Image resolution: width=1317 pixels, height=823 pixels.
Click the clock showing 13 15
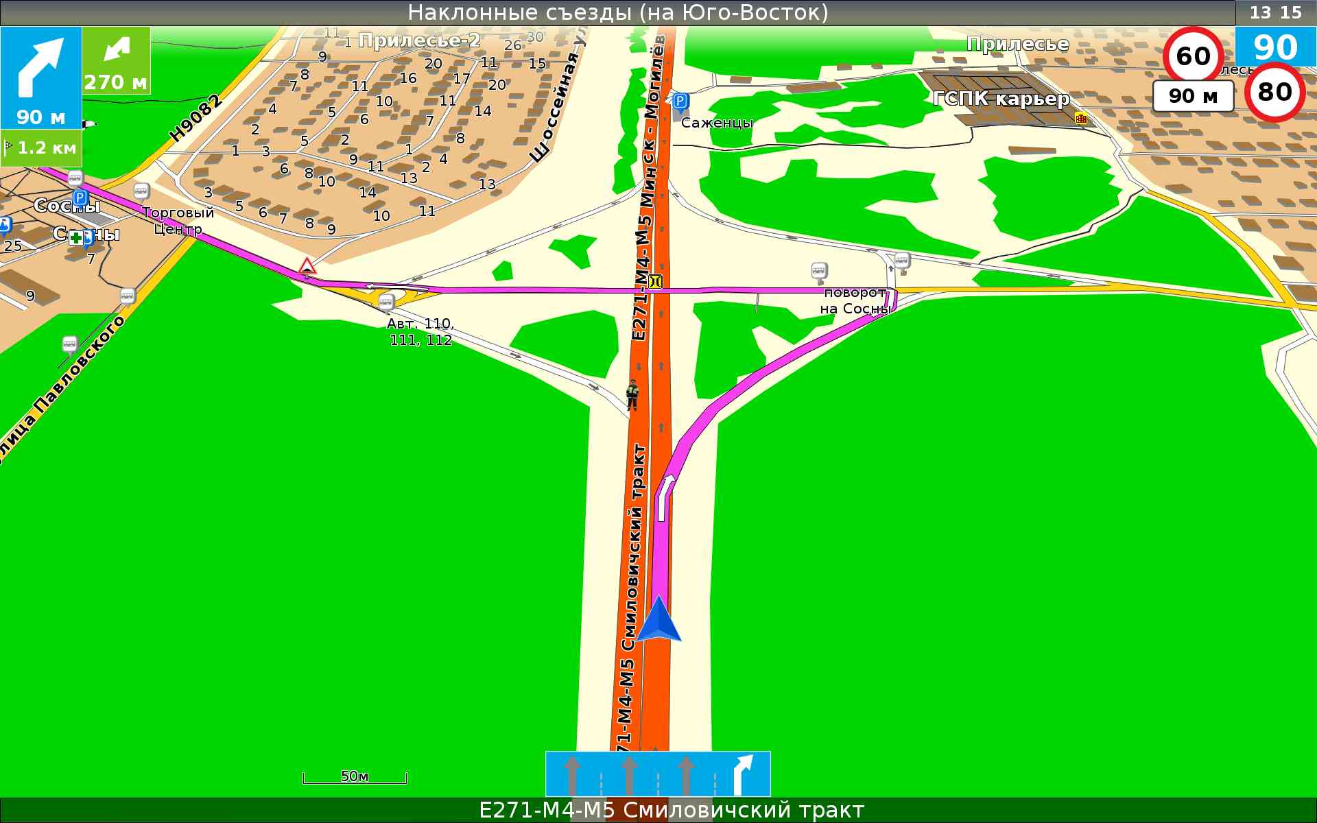[x=1275, y=12]
